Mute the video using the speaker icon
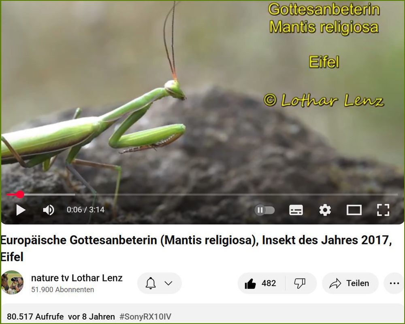The height and width of the screenshot is (324, 405). [x=49, y=210]
